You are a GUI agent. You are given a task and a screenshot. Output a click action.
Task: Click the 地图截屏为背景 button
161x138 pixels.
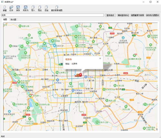[137, 15]
